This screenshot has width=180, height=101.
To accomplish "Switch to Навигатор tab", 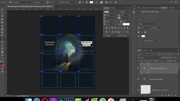I will click(156, 8).
